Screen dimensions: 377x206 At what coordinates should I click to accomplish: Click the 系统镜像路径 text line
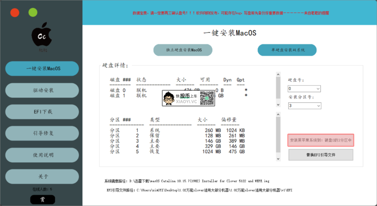(187, 181)
